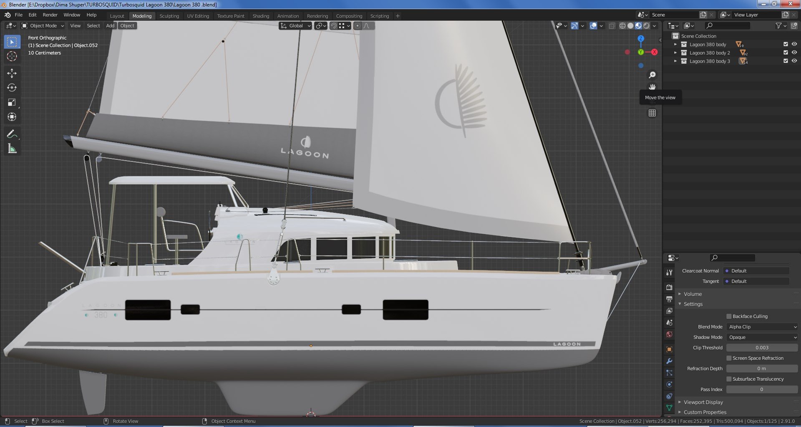Open the Render properties tab

[x=669, y=288]
